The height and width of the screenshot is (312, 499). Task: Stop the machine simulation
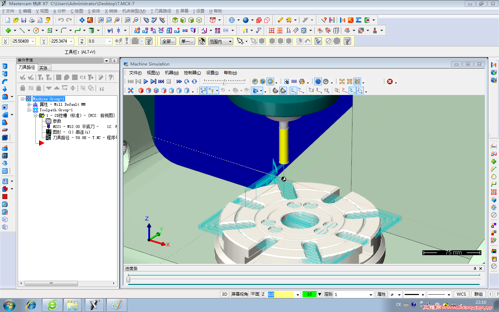[169, 81]
